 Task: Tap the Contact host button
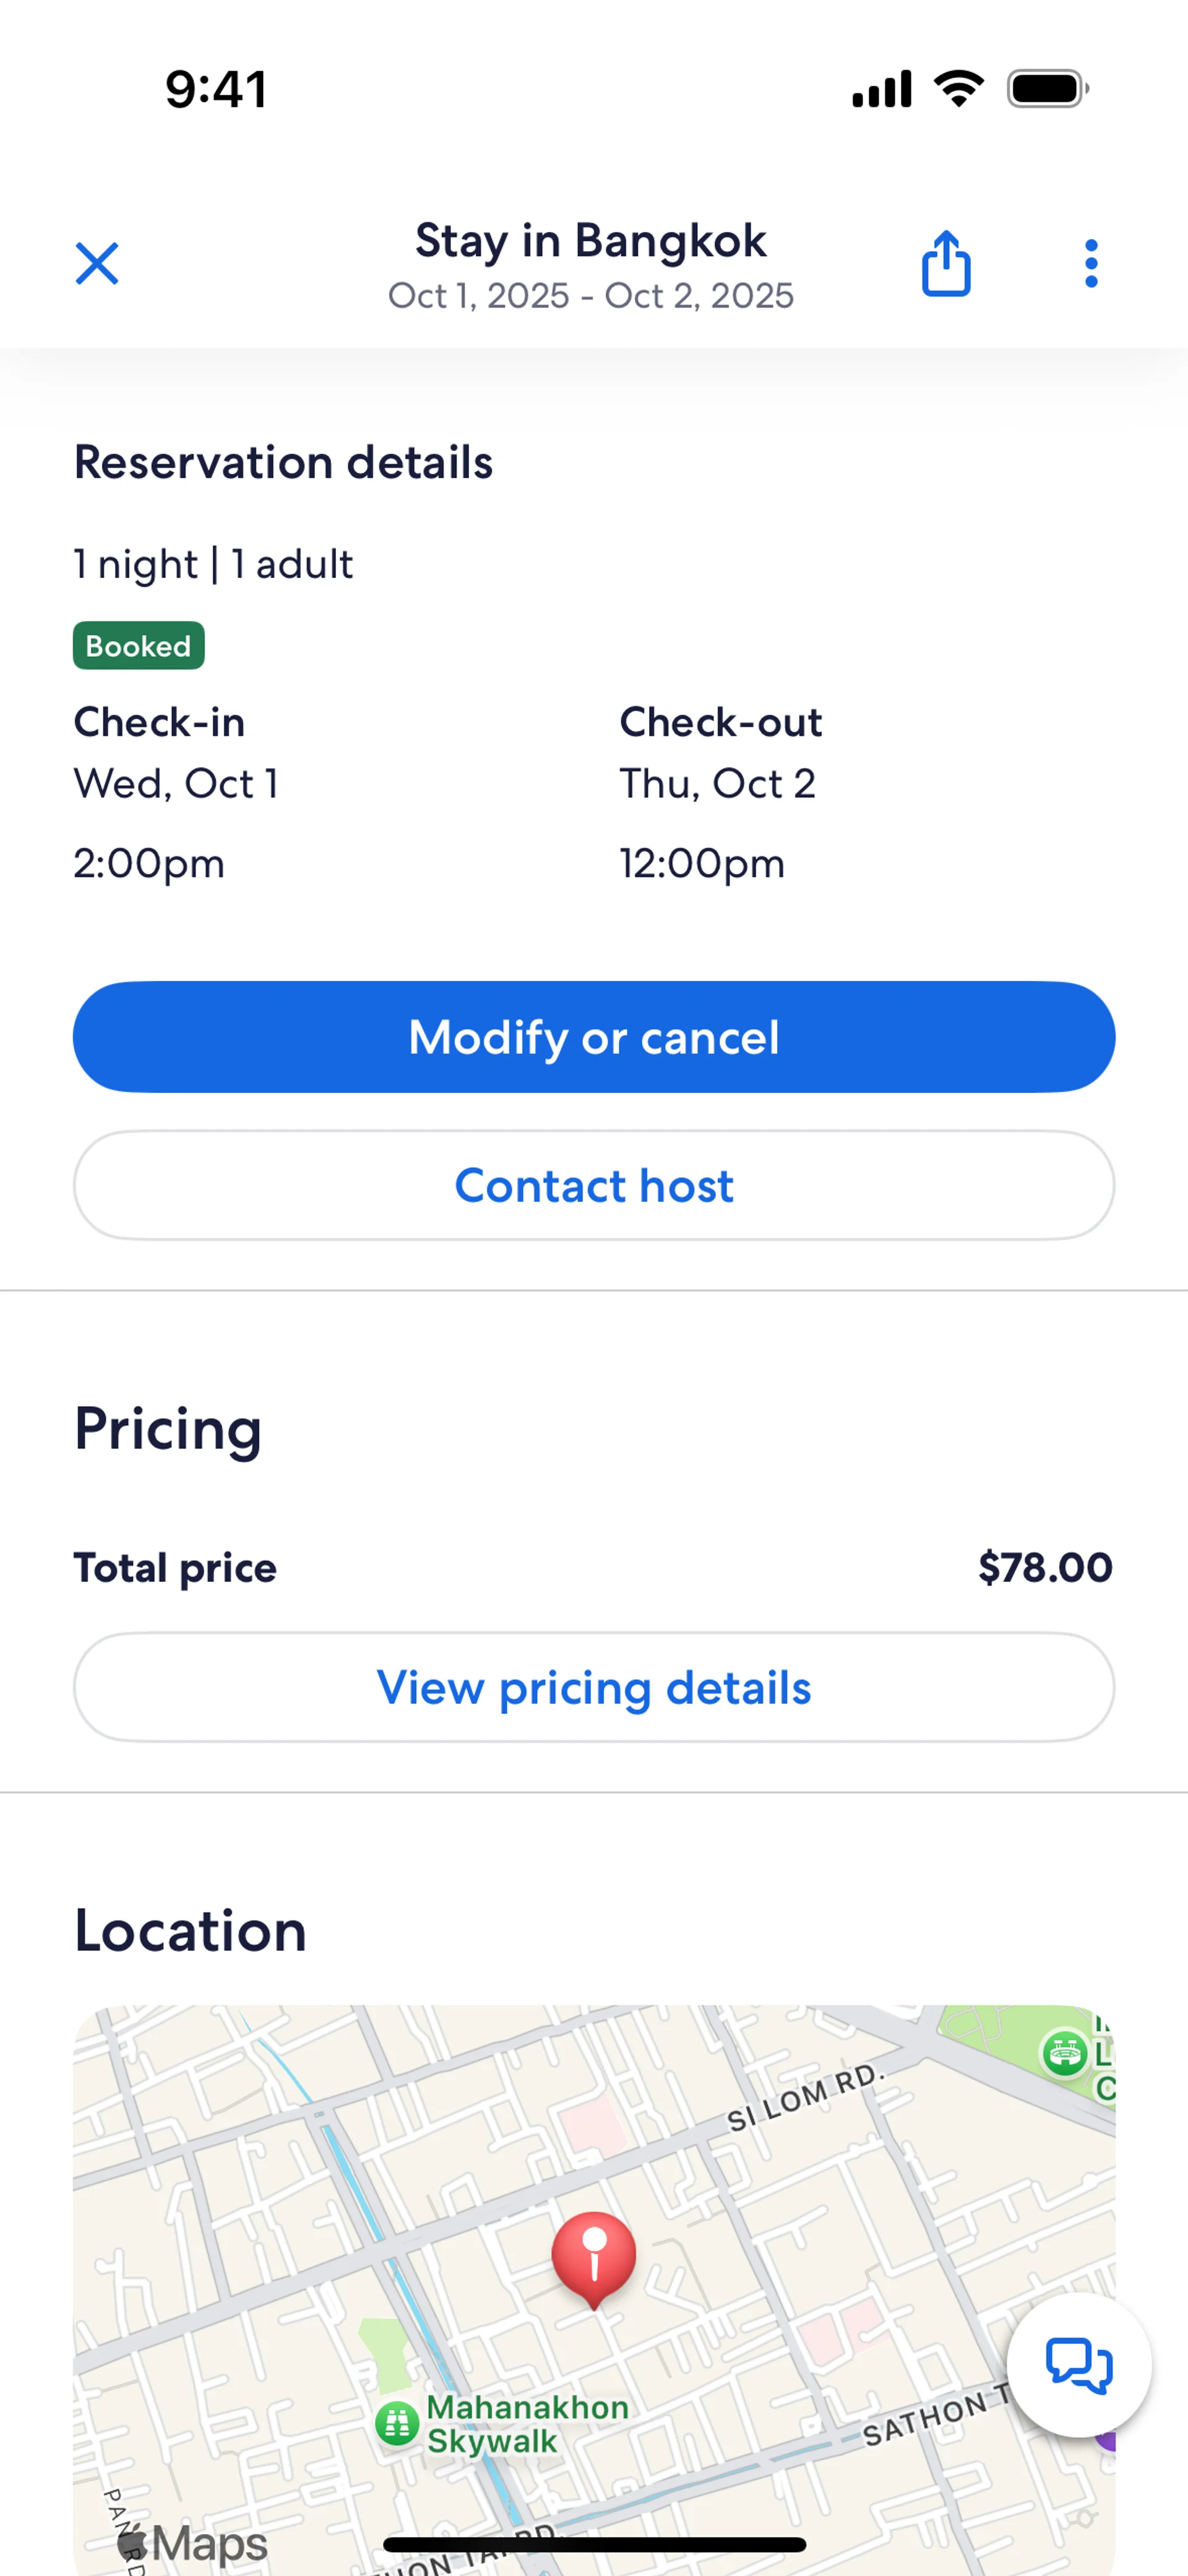point(594,1186)
